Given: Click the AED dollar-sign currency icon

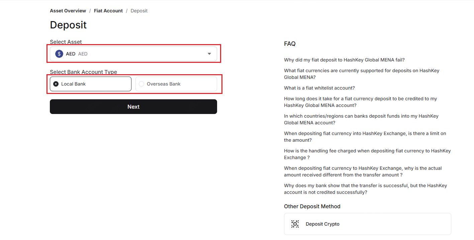Looking at the screenshot, I should coord(59,54).
